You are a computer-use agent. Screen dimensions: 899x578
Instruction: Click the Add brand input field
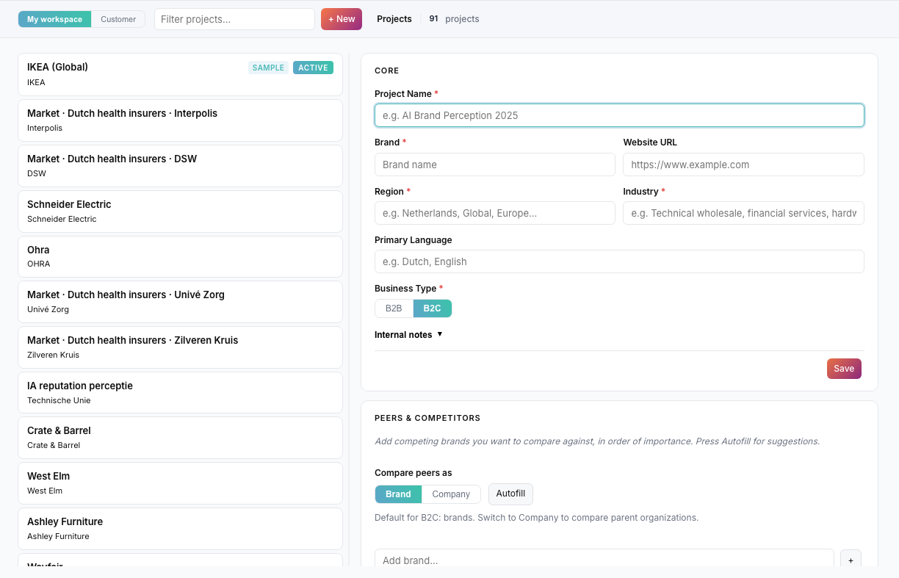(604, 560)
